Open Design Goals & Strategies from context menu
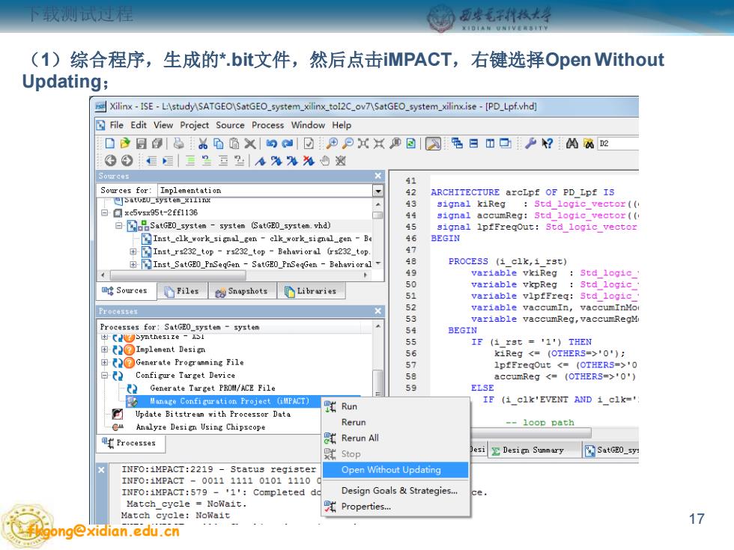This screenshot has height=550, width=734. tap(395, 491)
